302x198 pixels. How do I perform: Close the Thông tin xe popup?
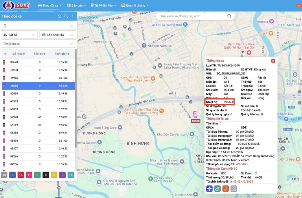point(273,61)
